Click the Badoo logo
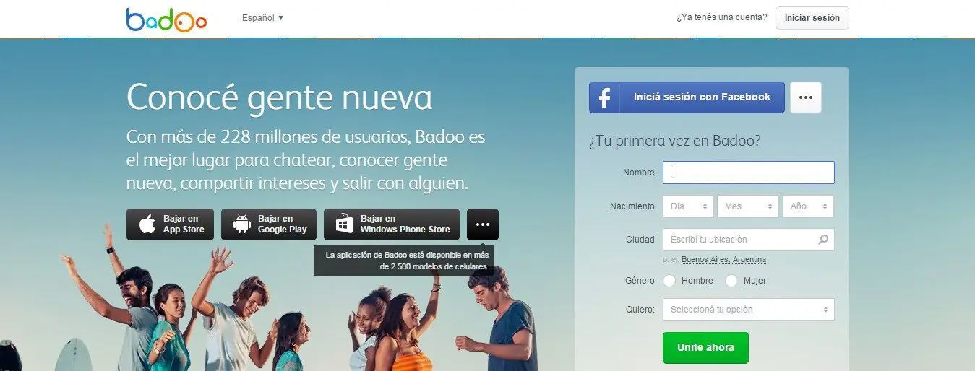Viewport: 975px width, 371px height. pos(166,19)
